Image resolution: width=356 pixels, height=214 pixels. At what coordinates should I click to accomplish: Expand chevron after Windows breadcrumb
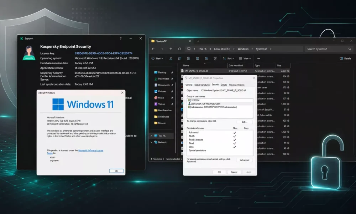[252, 49]
